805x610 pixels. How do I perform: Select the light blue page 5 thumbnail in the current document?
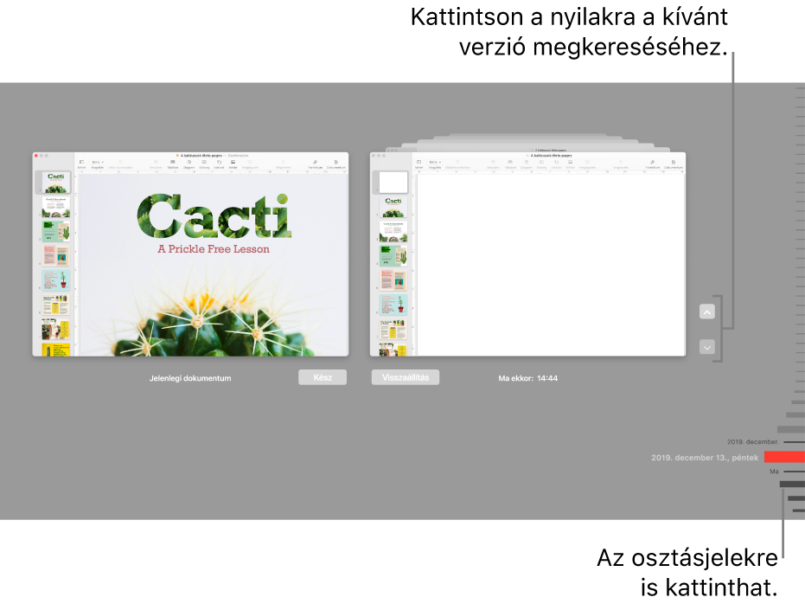pyautogui.click(x=55, y=280)
